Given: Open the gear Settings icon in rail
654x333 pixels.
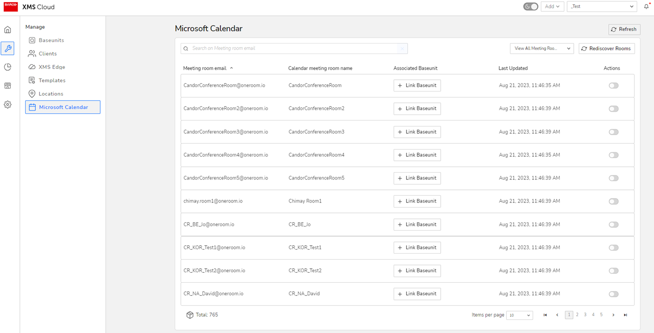Looking at the screenshot, I should point(8,105).
